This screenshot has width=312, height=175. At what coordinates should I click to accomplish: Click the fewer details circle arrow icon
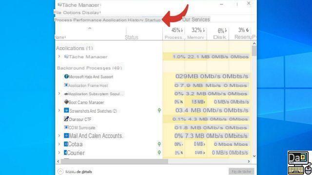[60, 172]
